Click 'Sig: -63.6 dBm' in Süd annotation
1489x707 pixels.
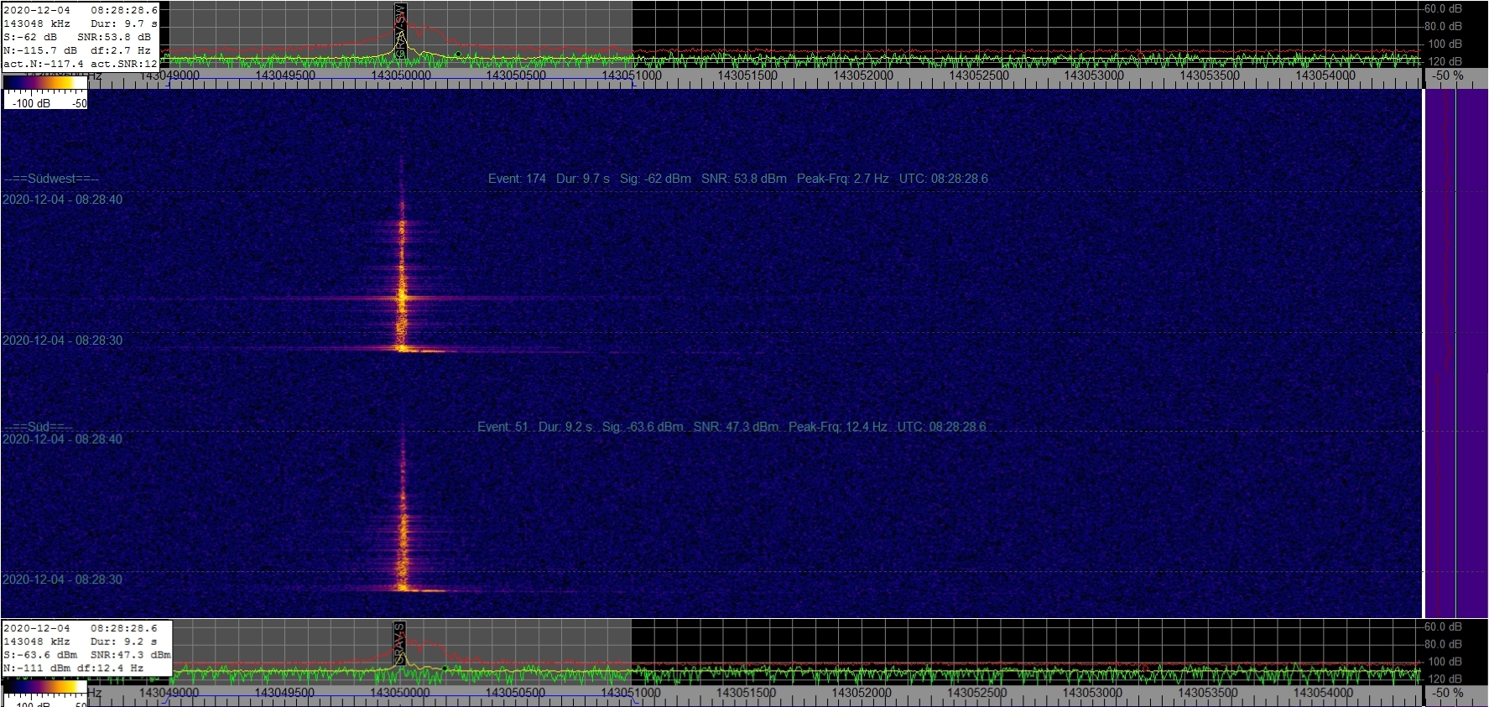point(643,427)
